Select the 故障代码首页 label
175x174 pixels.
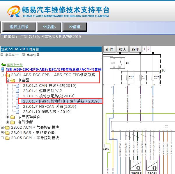[x=29, y=117]
